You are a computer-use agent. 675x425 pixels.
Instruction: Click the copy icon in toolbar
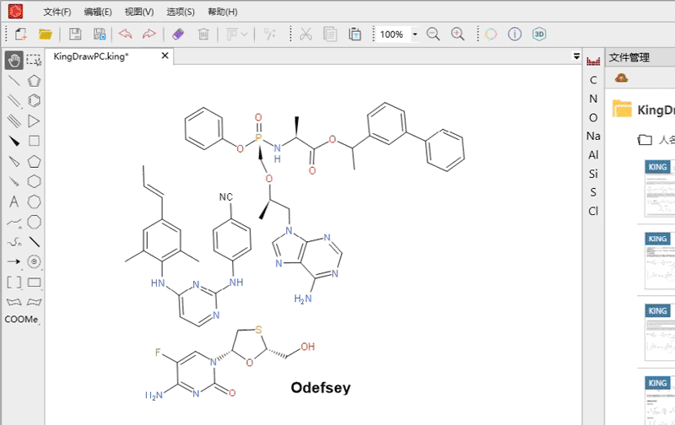pyautogui.click(x=330, y=34)
